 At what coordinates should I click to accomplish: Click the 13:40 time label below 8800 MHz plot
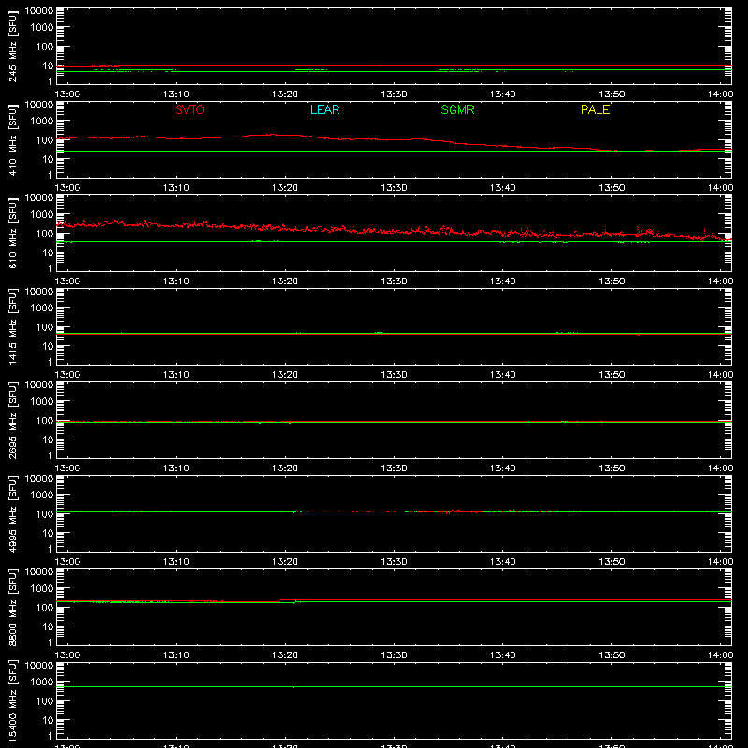502,655
